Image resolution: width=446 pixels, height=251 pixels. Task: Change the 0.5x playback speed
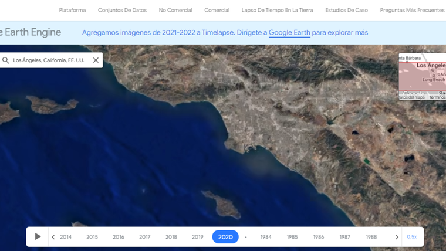pos(411,237)
